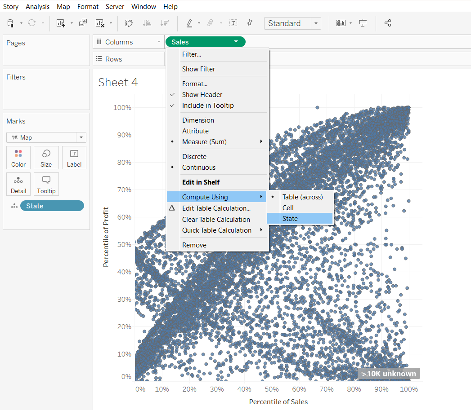Click the New Worksheet toolbar icon
471x410 pixels.
point(61,23)
